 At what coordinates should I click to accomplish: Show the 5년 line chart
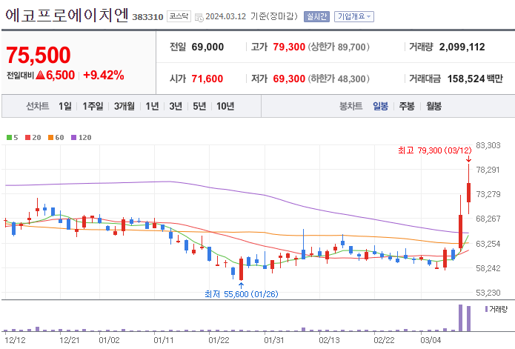tap(199, 106)
